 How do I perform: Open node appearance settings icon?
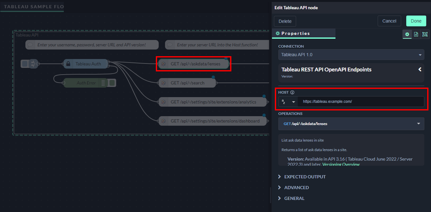pos(425,34)
